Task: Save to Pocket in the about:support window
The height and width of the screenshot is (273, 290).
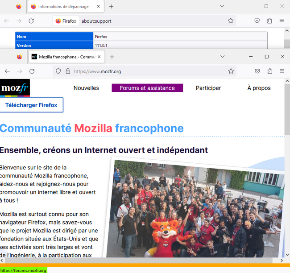Action: tap(257, 21)
